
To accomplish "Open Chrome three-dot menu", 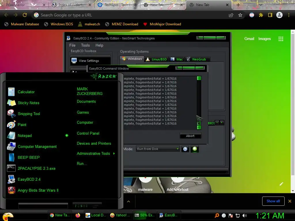I will point(289,15).
